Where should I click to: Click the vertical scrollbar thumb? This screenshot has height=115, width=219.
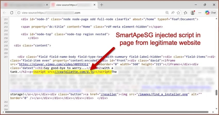[x=216, y=93]
